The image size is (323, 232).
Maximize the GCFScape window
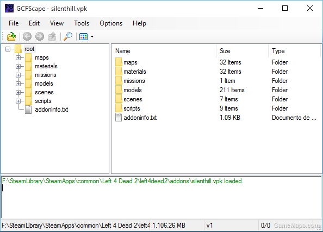pos(285,9)
